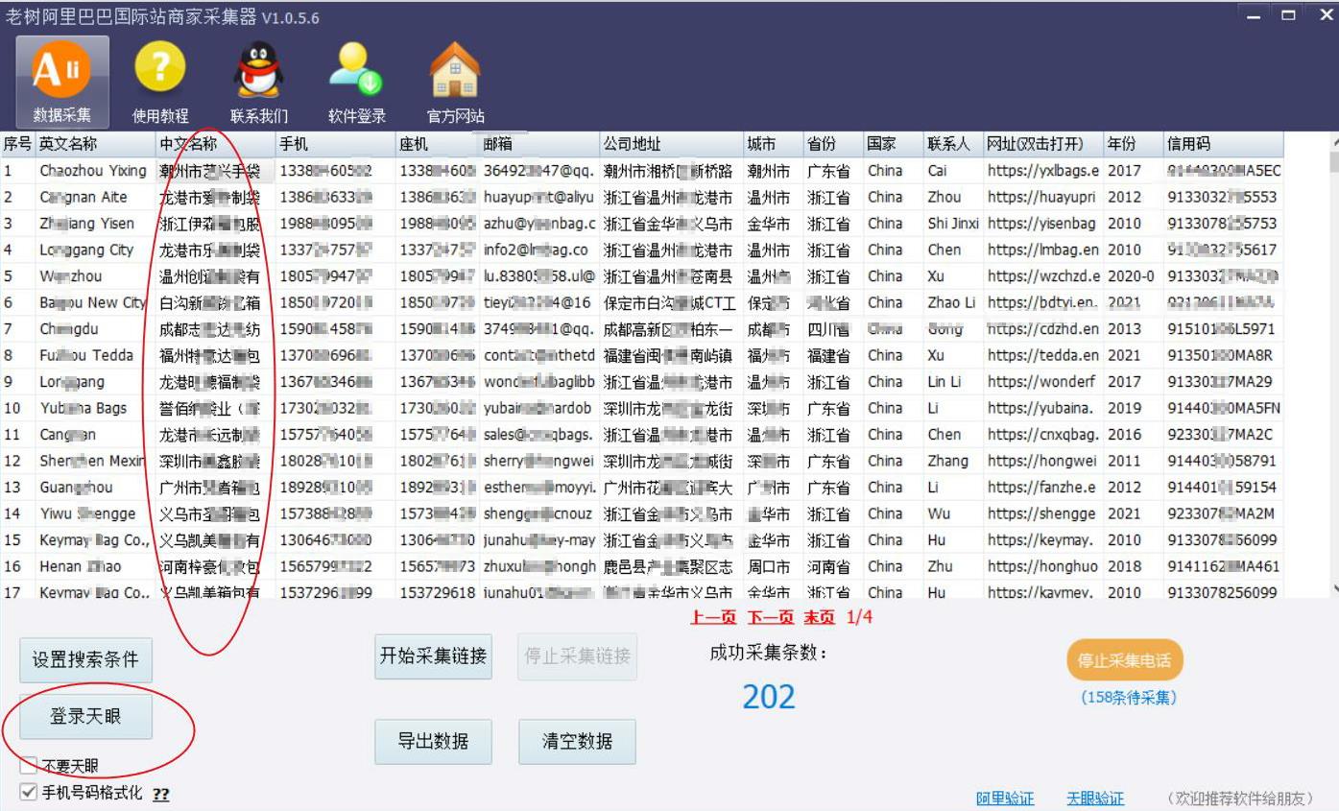The height and width of the screenshot is (811, 1339).
Task: Click the table's vertical scrollbar
Action: click(1334, 365)
